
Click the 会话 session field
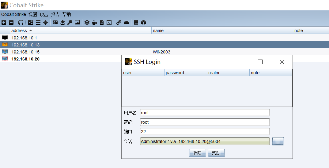(x=205, y=141)
